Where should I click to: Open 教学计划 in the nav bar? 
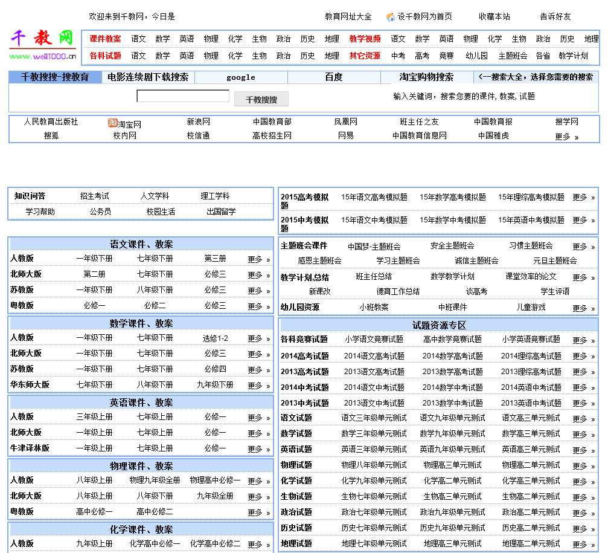pos(573,56)
